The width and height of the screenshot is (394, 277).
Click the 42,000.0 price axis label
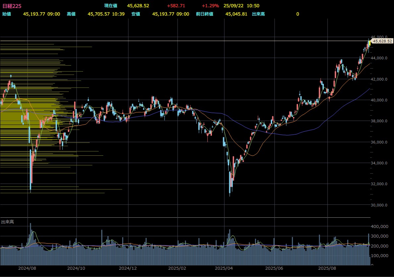pos(379,79)
